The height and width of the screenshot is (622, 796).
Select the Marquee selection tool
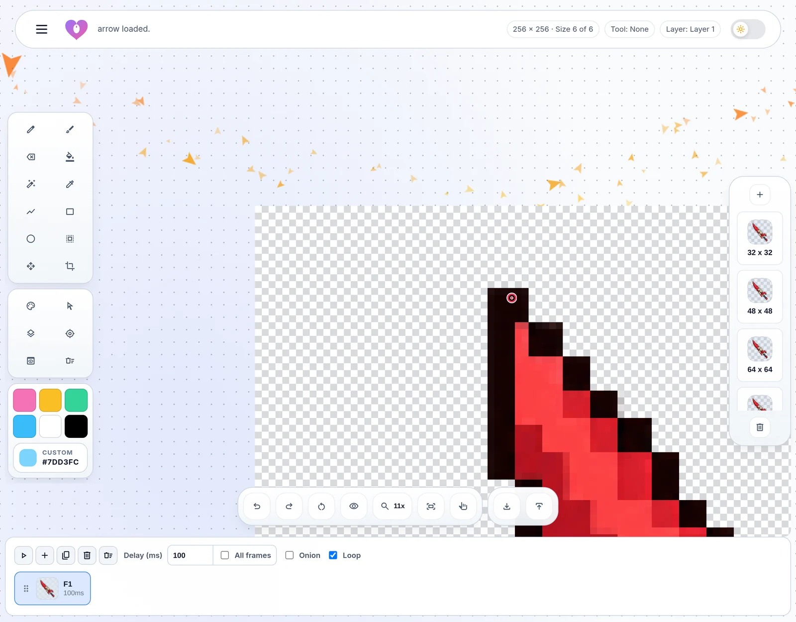pos(70,239)
